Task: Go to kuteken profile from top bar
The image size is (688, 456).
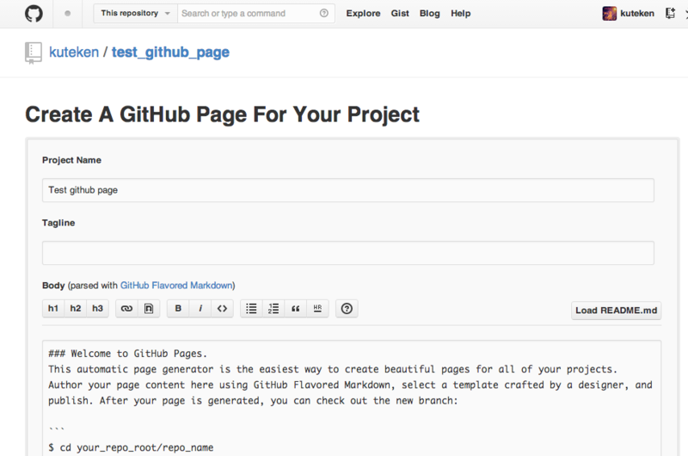Action: click(637, 14)
